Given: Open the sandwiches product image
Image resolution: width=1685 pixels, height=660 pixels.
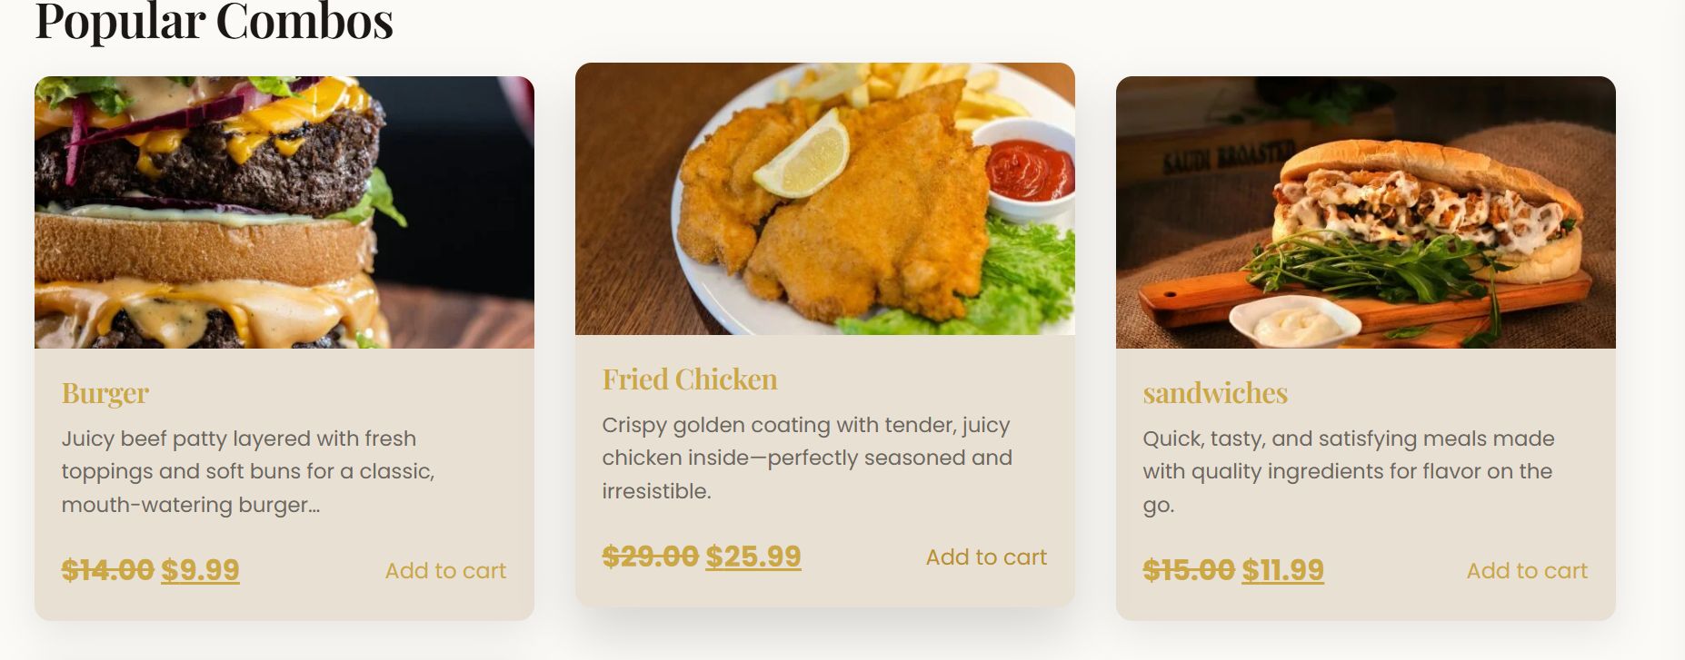Looking at the screenshot, I should (x=1365, y=212).
